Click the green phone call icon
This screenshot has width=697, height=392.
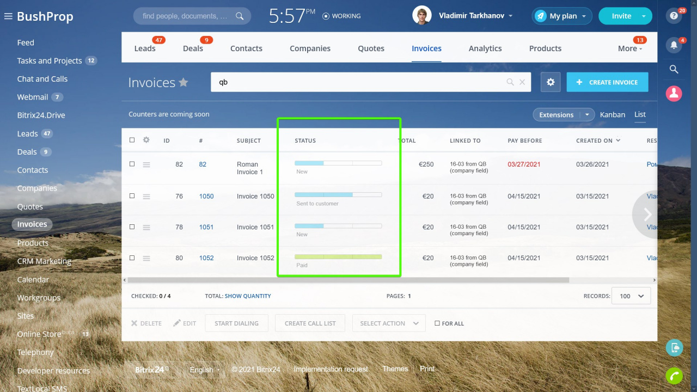[x=674, y=376]
